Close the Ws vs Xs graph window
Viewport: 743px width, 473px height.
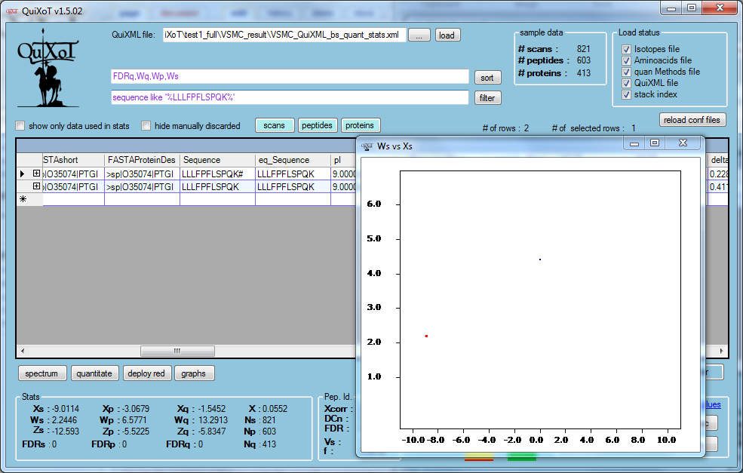(683, 143)
